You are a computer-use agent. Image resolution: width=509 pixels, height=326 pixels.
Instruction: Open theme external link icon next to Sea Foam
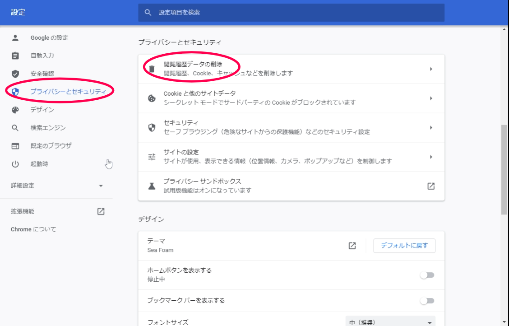(x=352, y=246)
